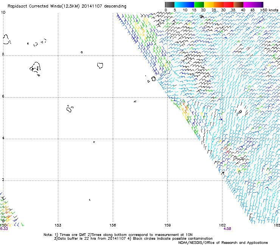This screenshot has height=245, width=280.
Task: Click the 'Times are GMT' note line
Action: point(118,235)
